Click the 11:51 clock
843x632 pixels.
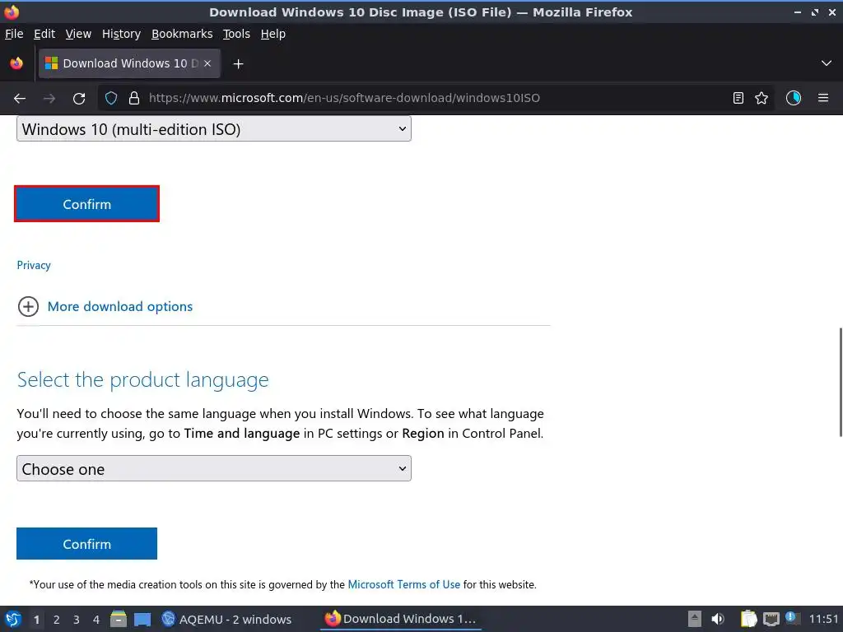tap(823, 619)
